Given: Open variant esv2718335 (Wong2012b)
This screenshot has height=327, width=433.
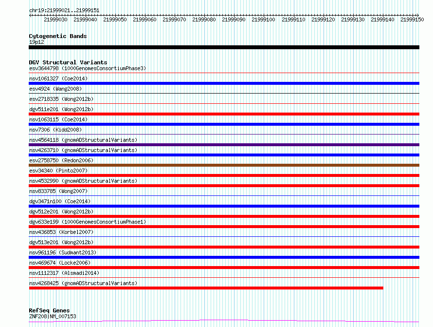Looking at the screenshot, I should 61,99.
